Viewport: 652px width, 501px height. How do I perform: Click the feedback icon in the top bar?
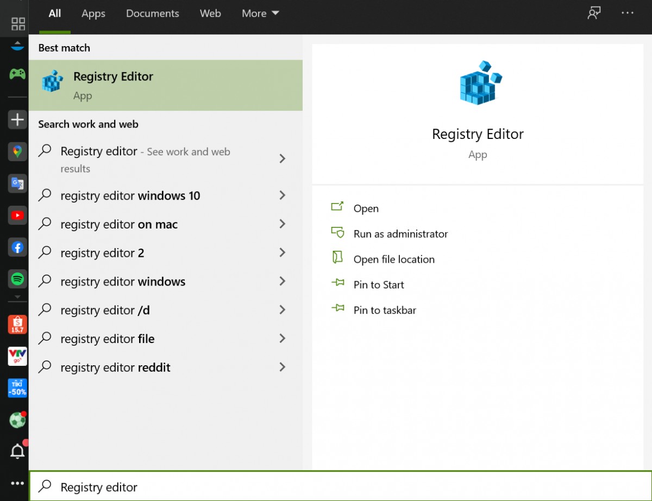tap(594, 14)
